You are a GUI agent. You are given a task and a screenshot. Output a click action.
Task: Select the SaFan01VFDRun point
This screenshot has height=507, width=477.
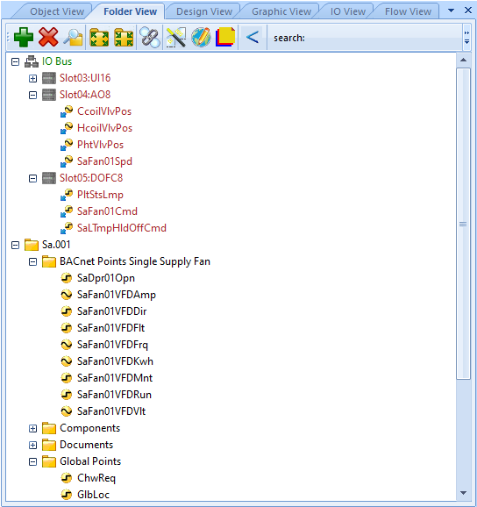(x=114, y=395)
